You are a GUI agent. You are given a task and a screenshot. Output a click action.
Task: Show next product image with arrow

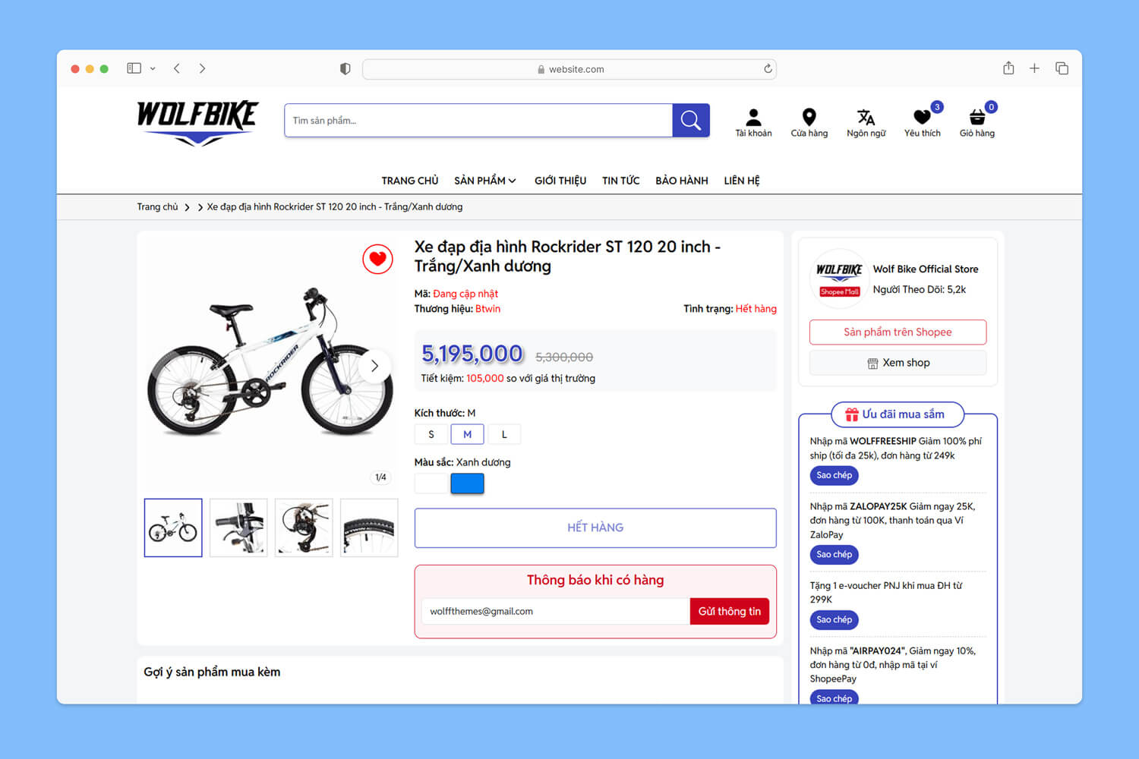point(374,366)
